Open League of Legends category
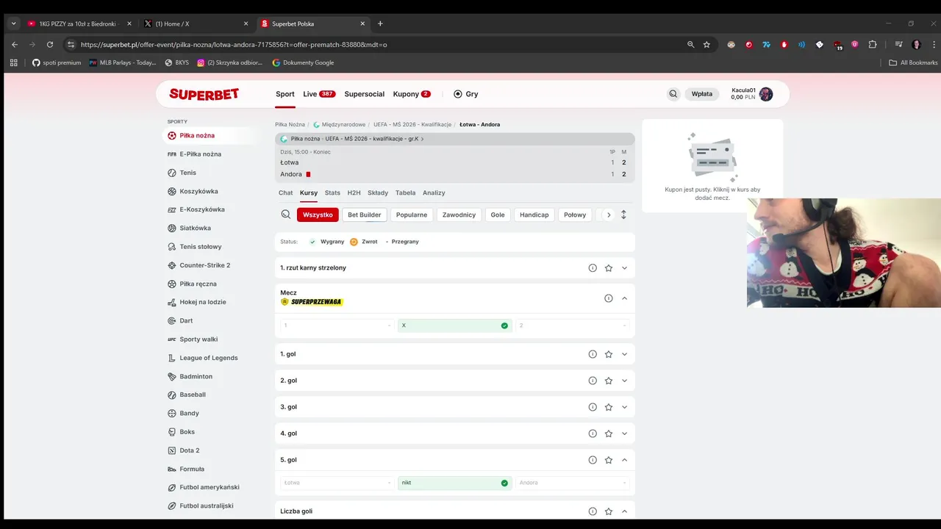The width and height of the screenshot is (941, 529). pos(203,358)
